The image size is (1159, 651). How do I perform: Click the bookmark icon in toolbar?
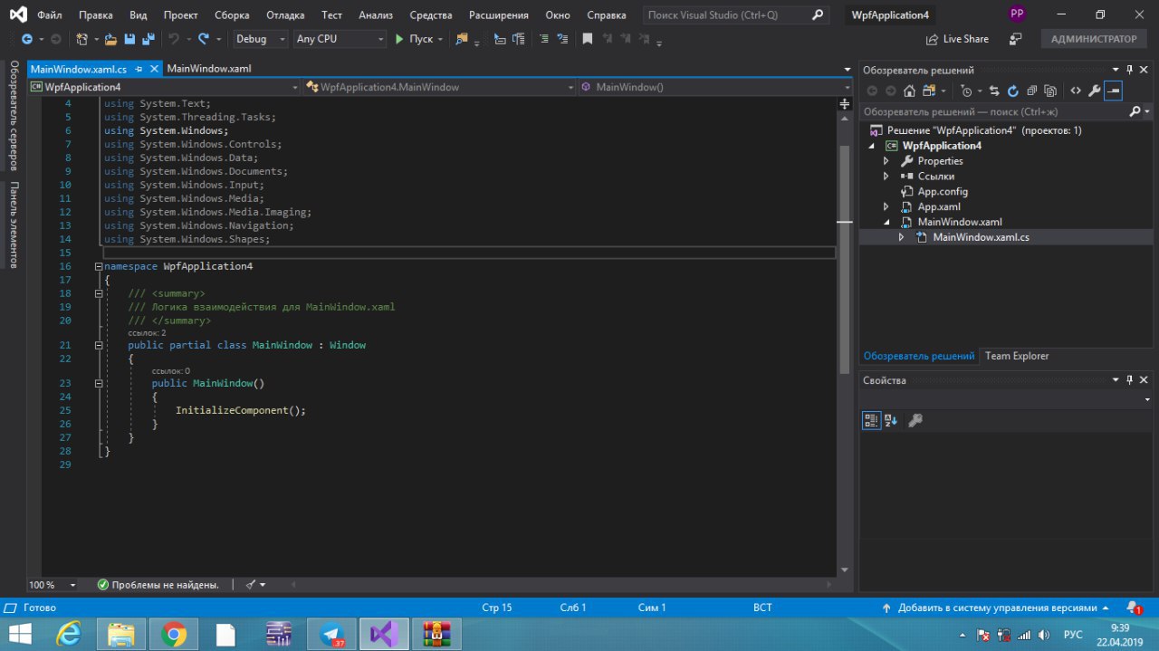pos(588,39)
